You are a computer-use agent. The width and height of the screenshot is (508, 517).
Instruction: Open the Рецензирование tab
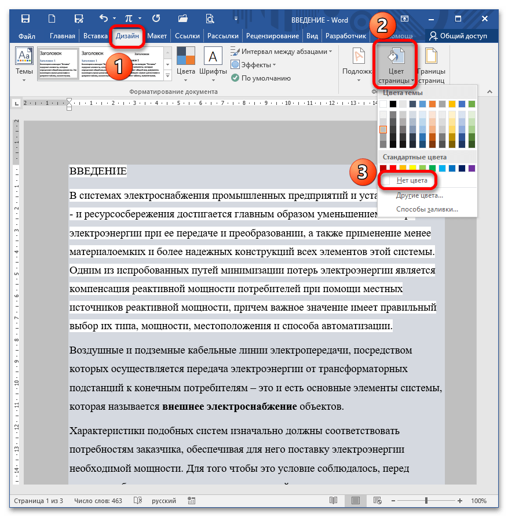click(272, 36)
